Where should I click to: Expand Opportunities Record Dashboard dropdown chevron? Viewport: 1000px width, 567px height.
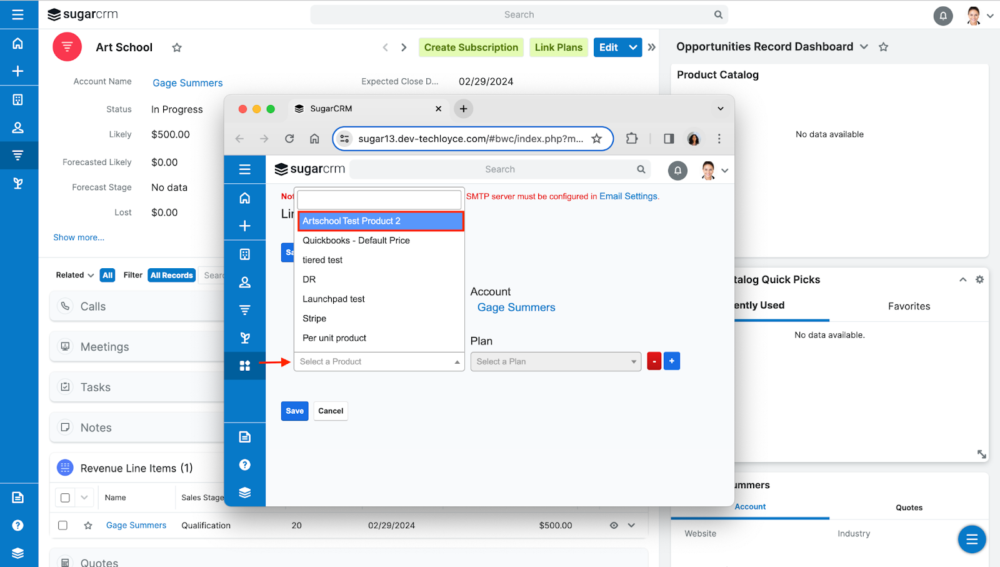pos(864,47)
